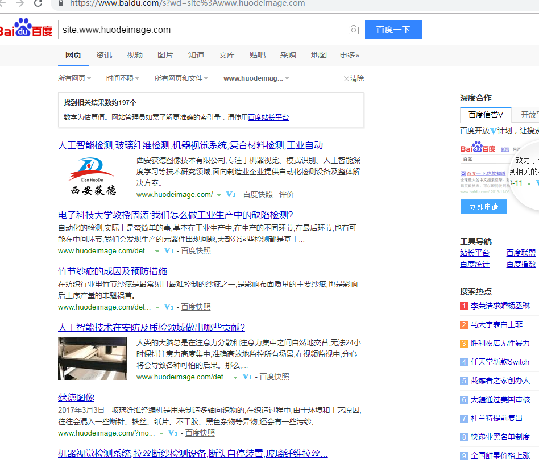539x460 pixels.
Task: Open the 电子科技大学教授周涛 result title
Action: [x=175, y=215]
